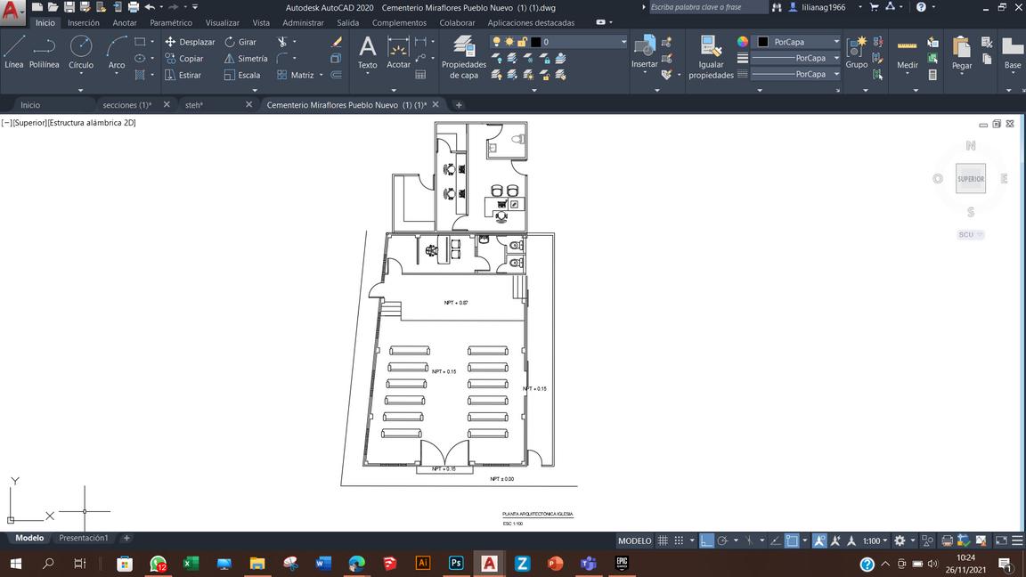Open the Anotar ribbon tab

[125, 23]
